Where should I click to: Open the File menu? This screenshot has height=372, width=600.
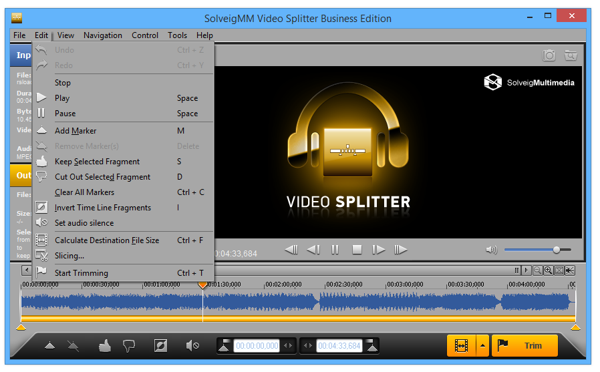coord(19,35)
